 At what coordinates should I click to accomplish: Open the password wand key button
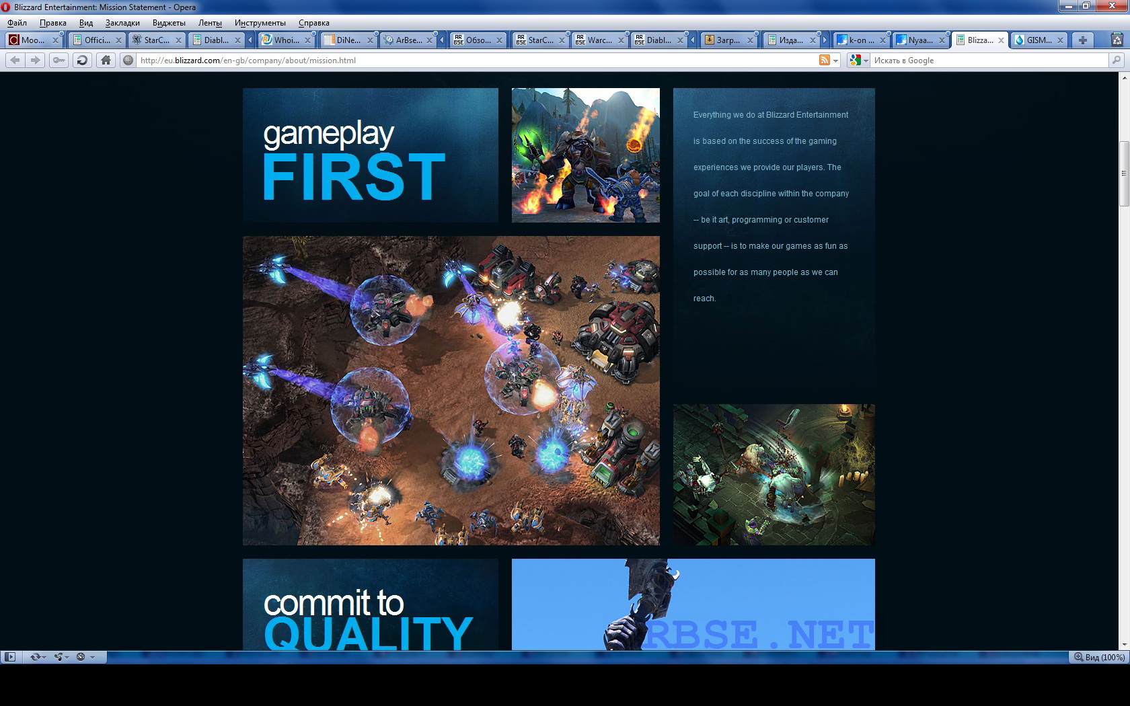[x=59, y=61]
